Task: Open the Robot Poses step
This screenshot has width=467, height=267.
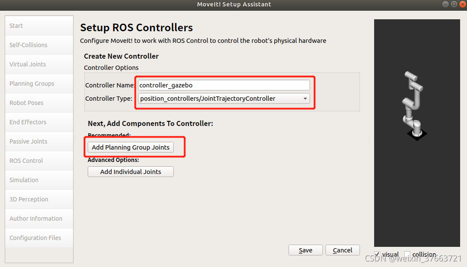Action: pyautogui.click(x=39, y=103)
